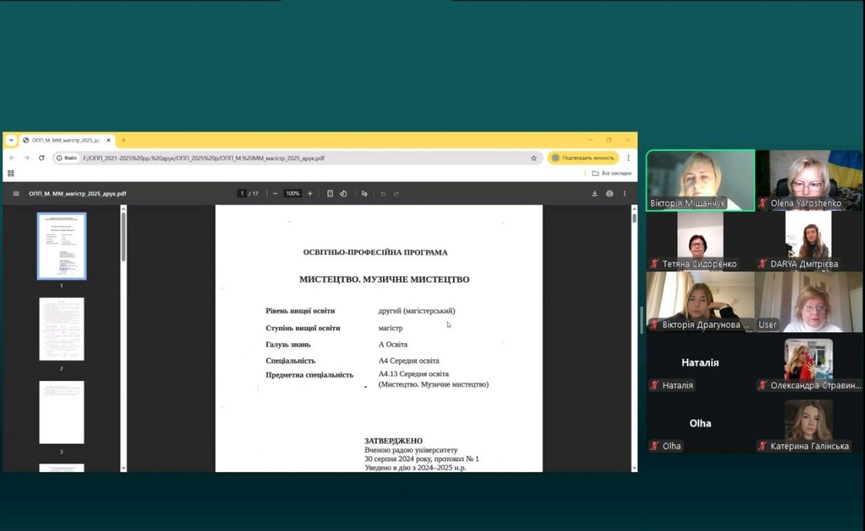Expand the tab search dropdown arrow
The width and height of the screenshot is (865, 531).
11,140
